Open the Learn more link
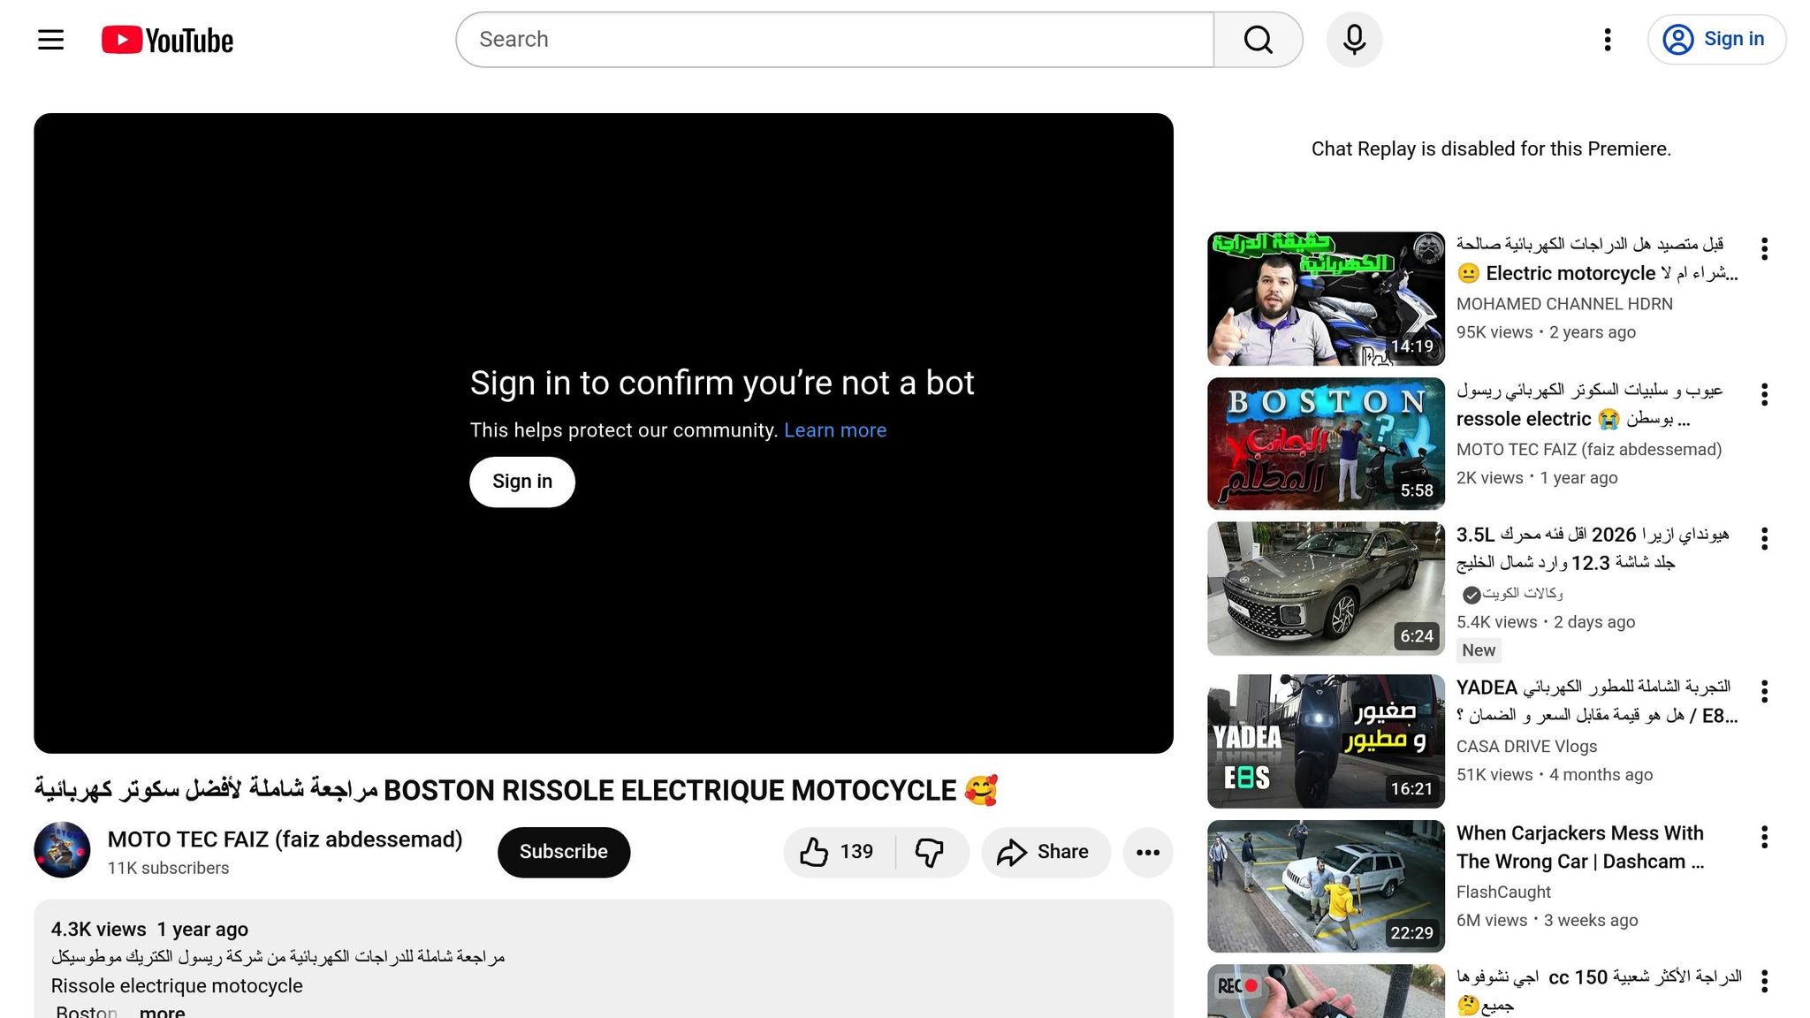The image size is (1810, 1018). 834,430
